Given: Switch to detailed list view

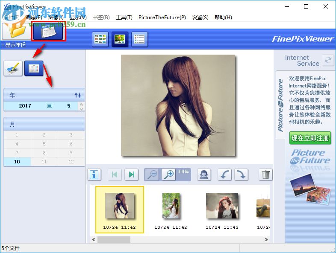Looking at the screenshot, I should click(139, 39).
